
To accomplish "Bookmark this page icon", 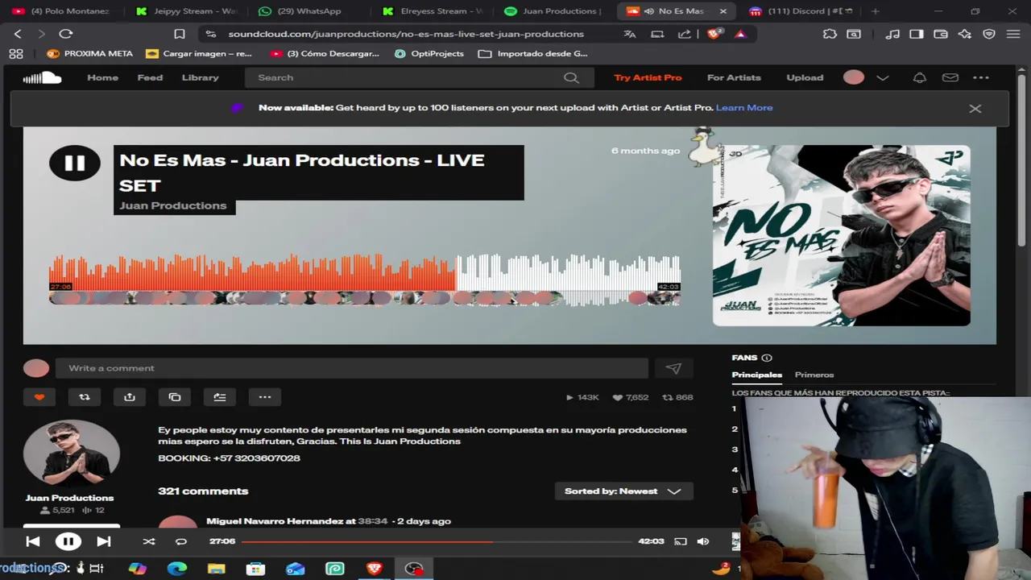I will pyautogui.click(x=180, y=34).
